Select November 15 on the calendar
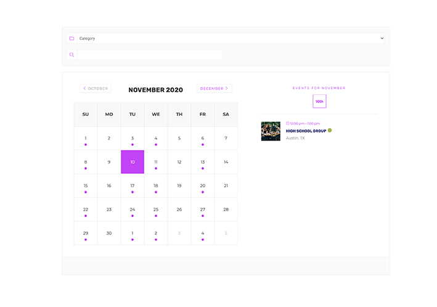Screen dimensions: 437x307 86,186
